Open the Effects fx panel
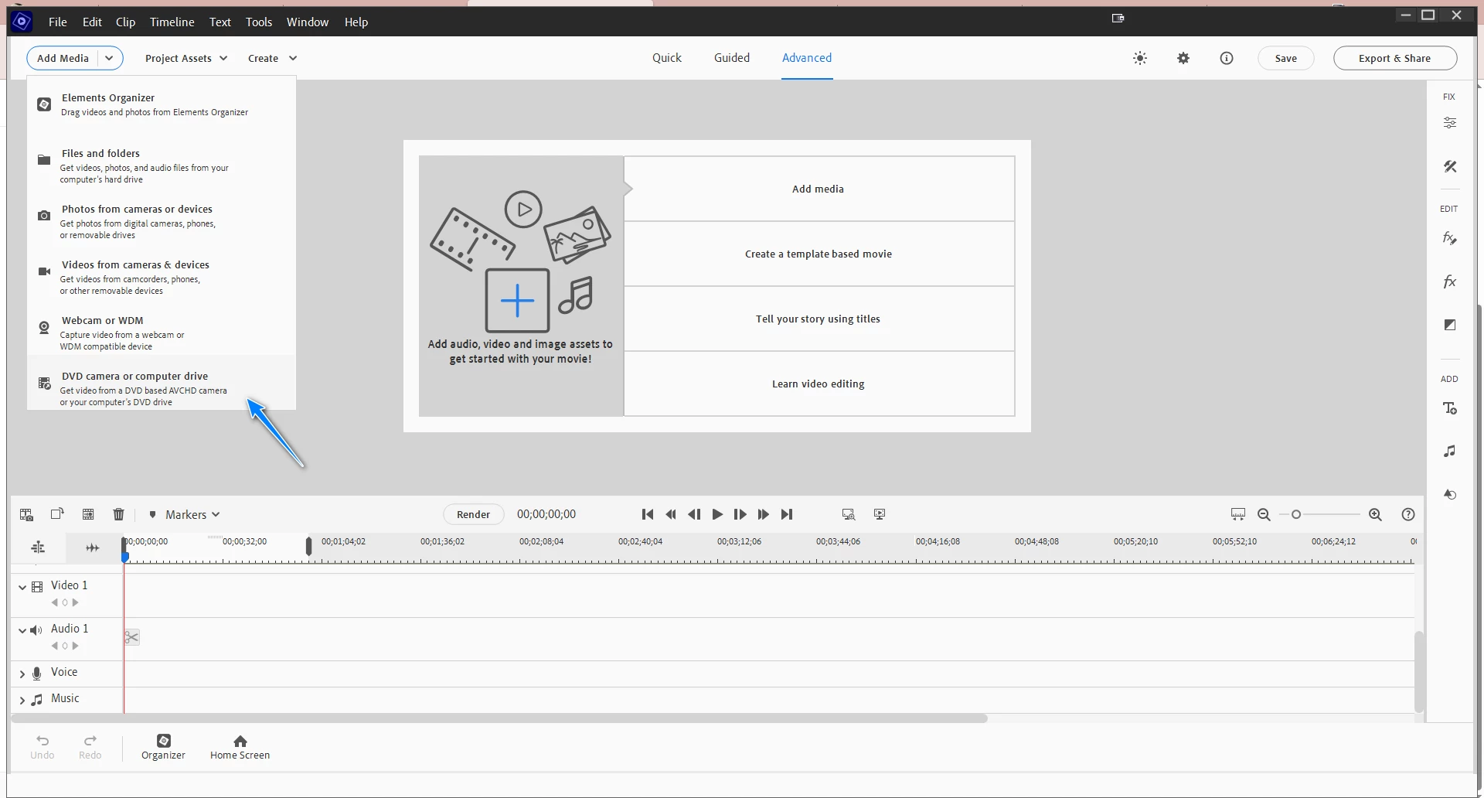 1449,281
